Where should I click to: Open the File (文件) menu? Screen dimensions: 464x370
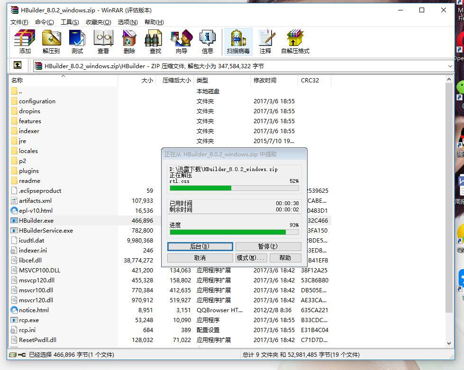pos(19,22)
